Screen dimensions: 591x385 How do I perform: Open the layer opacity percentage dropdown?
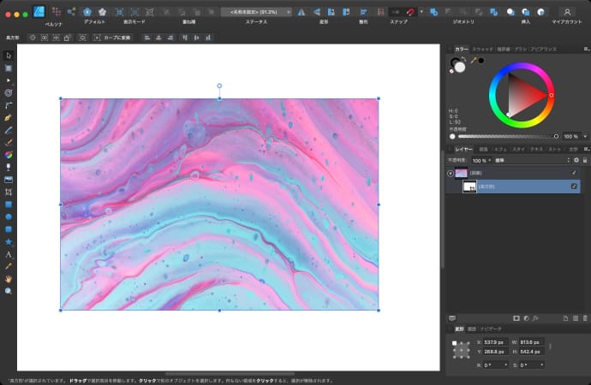coord(480,160)
